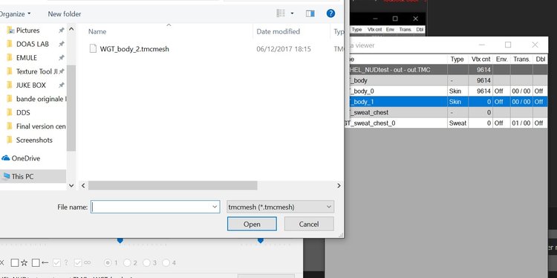Screen dimensions: 557x278
Task: Unpin Pictures using its pin icon
Action: point(61,30)
